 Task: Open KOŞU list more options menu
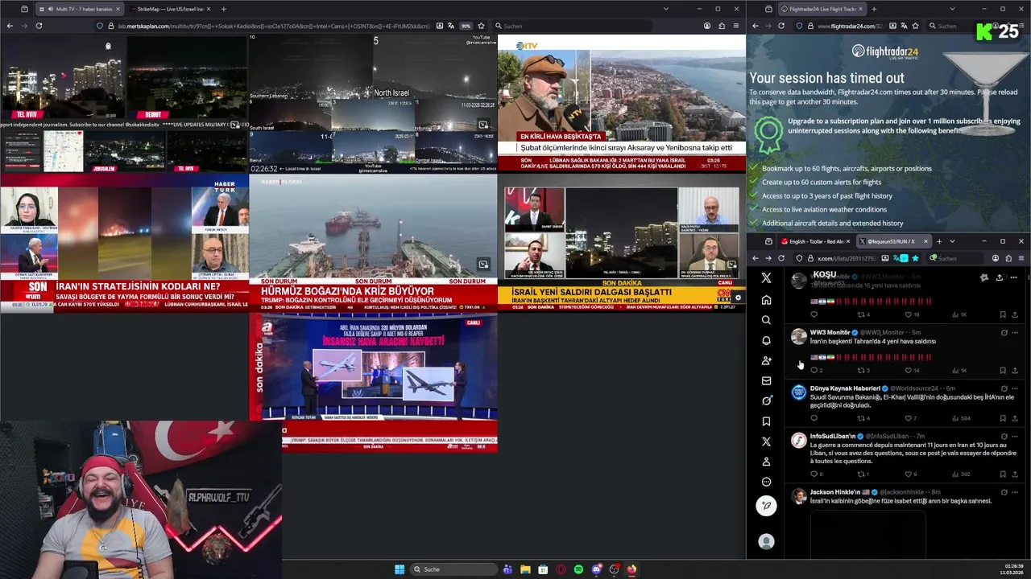coord(1014,277)
